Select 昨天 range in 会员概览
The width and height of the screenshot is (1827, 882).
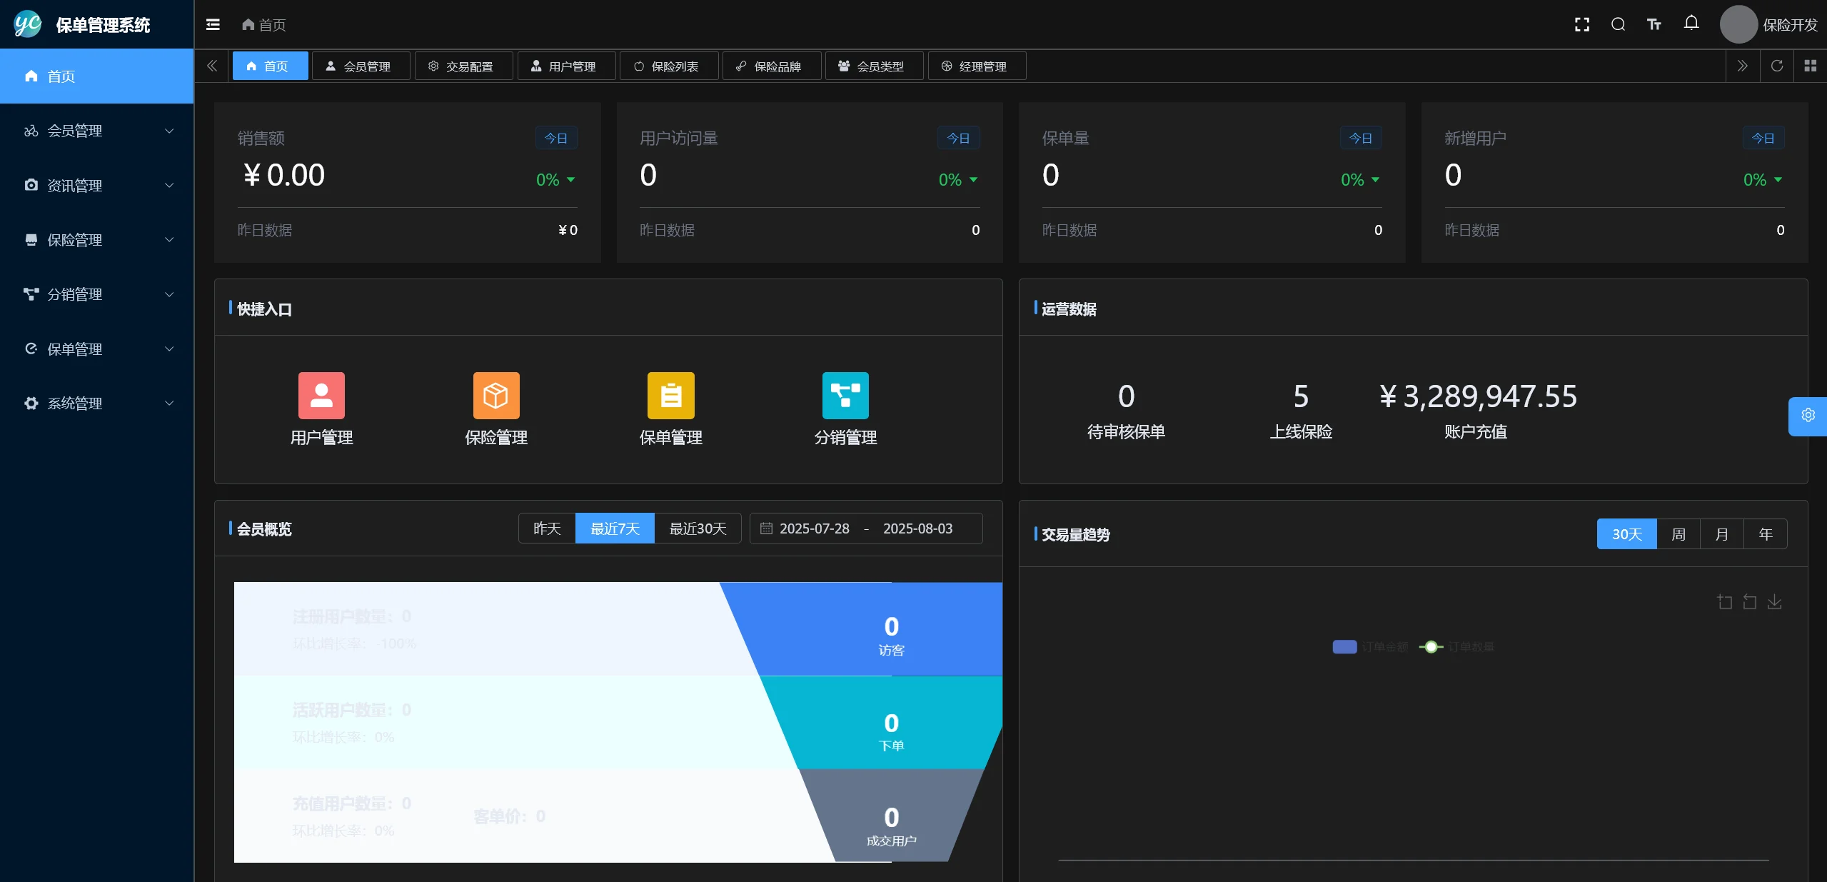pos(547,528)
